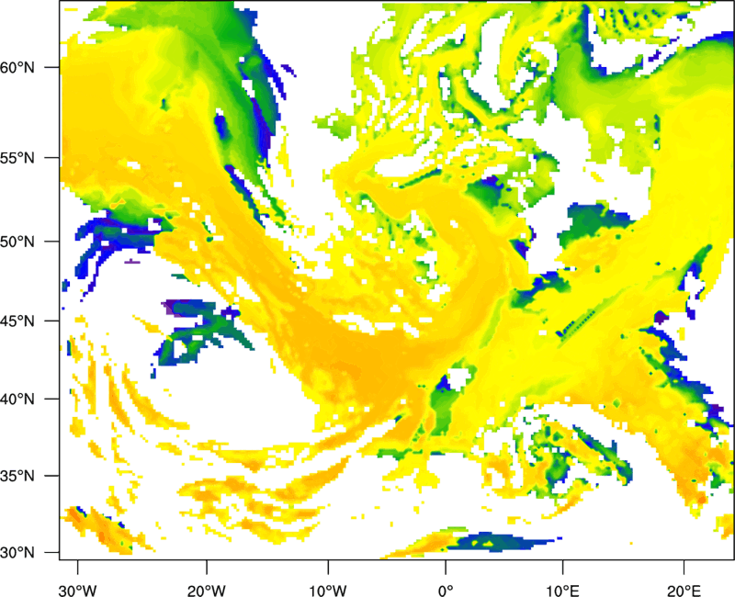The width and height of the screenshot is (735, 597).
Task: Click the 45°N latitude label
Action: click(18, 321)
